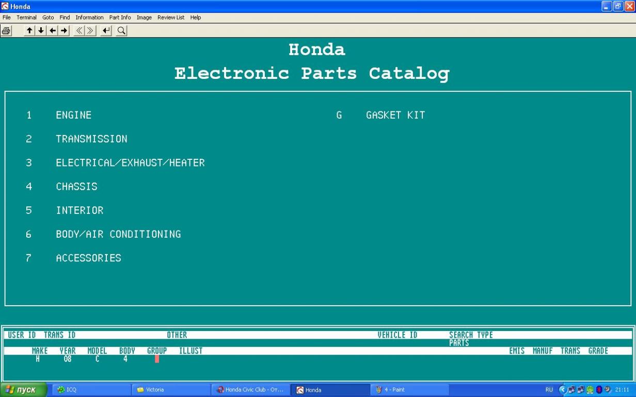Image resolution: width=636 pixels, height=397 pixels.
Task: Select the ENGINE catalog group
Action: [74, 115]
